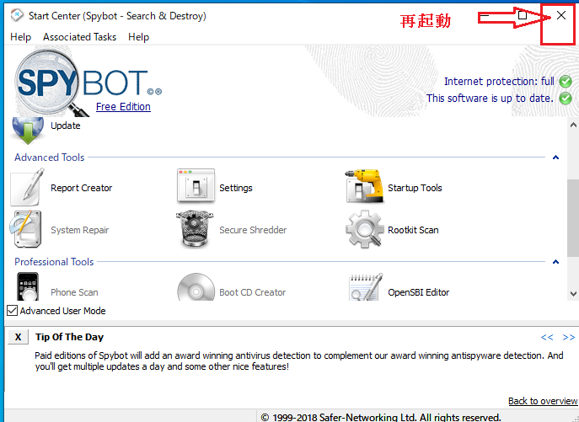Click the Settings label
Viewport: 579px width, 422px height.
[236, 188]
